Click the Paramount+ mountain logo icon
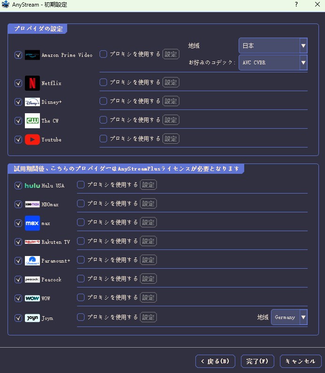 (32, 261)
